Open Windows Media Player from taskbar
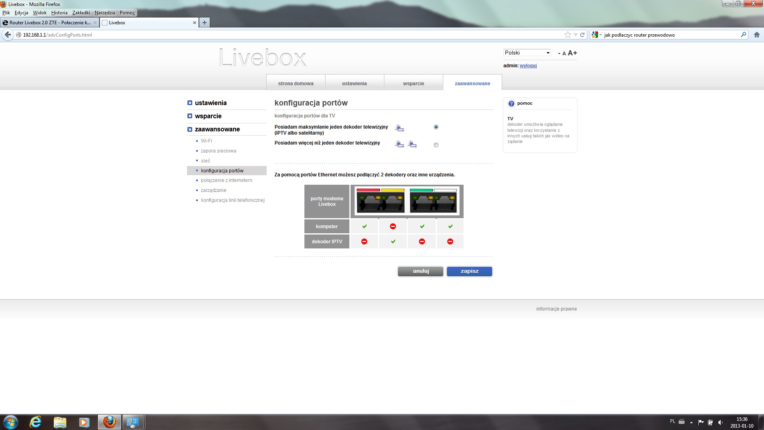Image resolution: width=764 pixels, height=430 pixels. [84, 422]
